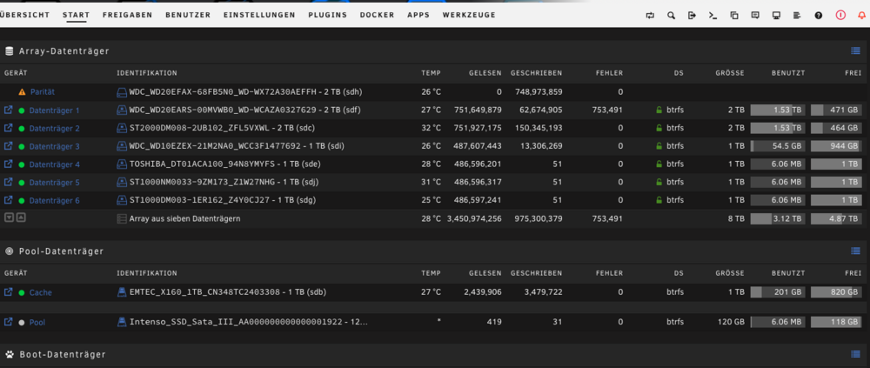Switch to the BENUTZER tab
870x368 pixels.
(188, 15)
